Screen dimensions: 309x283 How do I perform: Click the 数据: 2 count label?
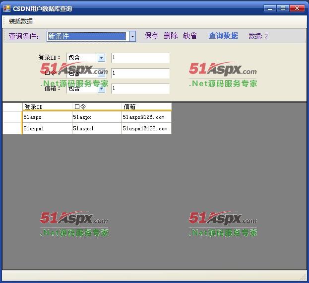(x=258, y=36)
